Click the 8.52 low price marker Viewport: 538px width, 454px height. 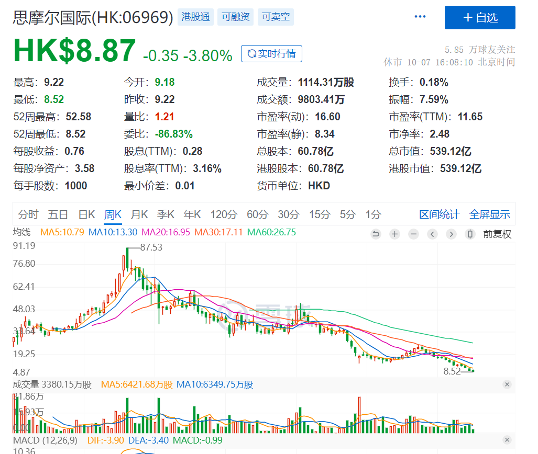tap(452, 371)
